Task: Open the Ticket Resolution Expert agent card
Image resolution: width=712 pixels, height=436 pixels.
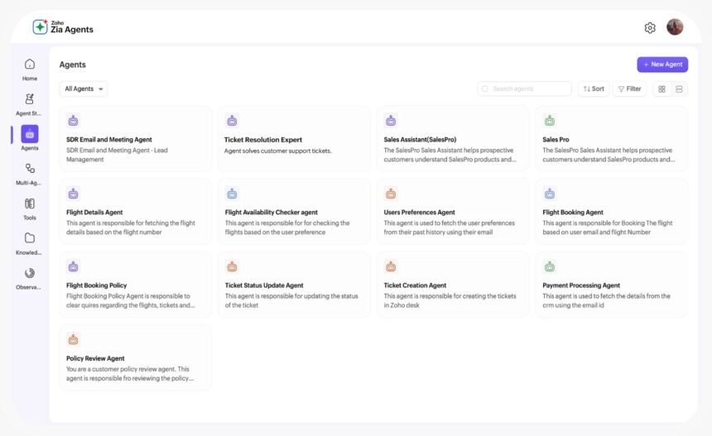Action: [x=294, y=139]
